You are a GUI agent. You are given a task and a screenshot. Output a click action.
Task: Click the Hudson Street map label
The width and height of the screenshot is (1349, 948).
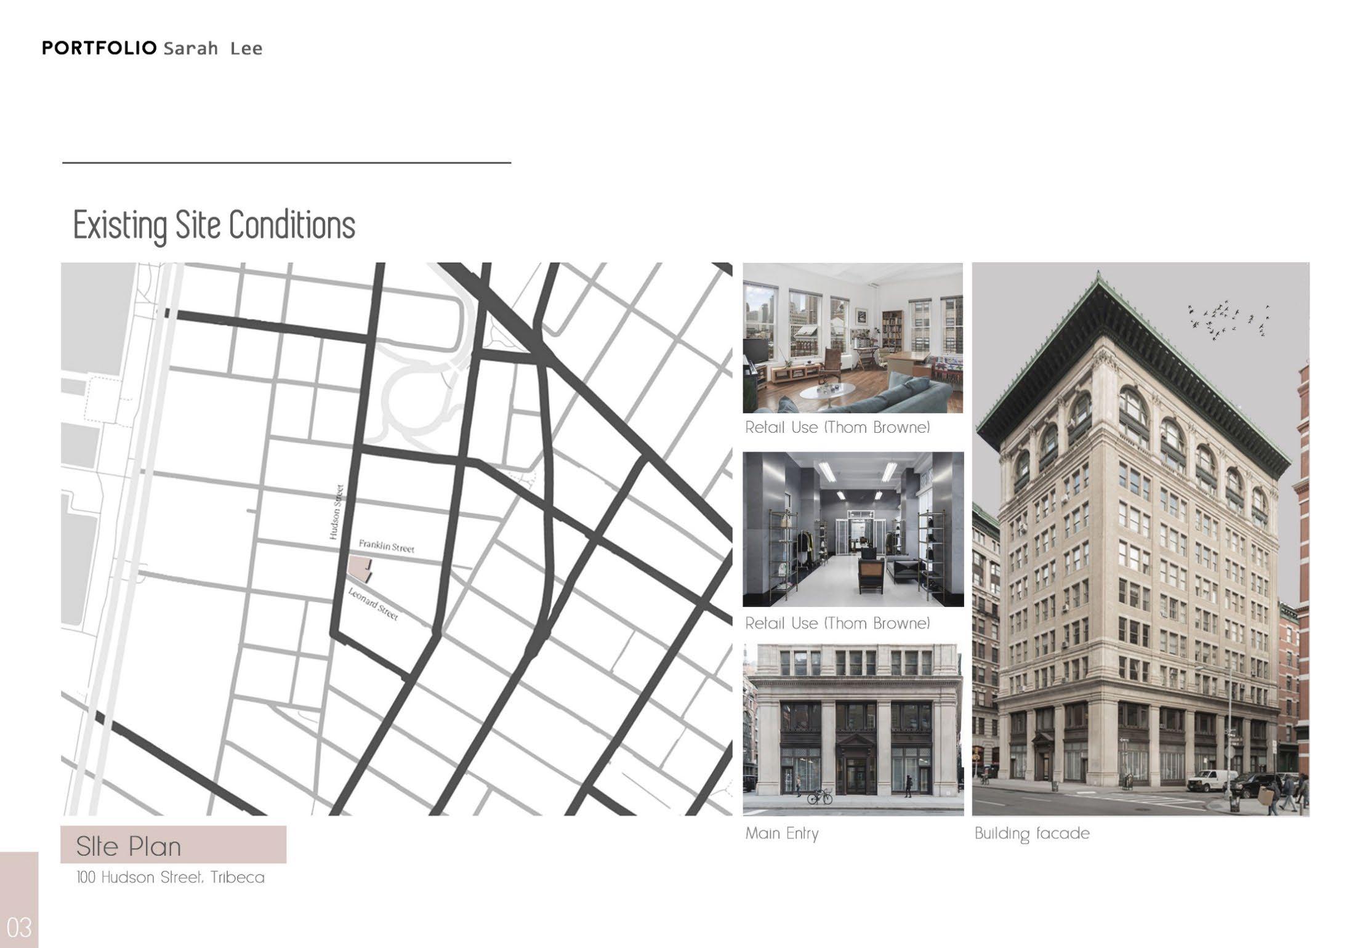click(336, 512)
